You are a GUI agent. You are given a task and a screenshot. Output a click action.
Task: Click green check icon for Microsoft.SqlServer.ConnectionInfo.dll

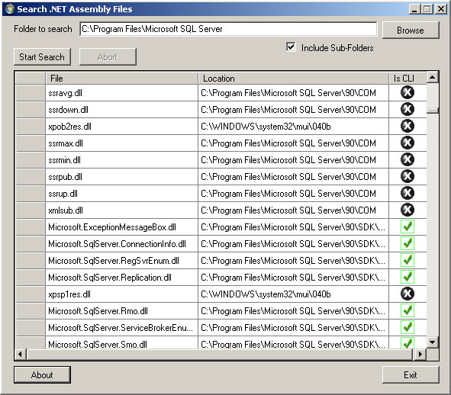pos(408,243)
